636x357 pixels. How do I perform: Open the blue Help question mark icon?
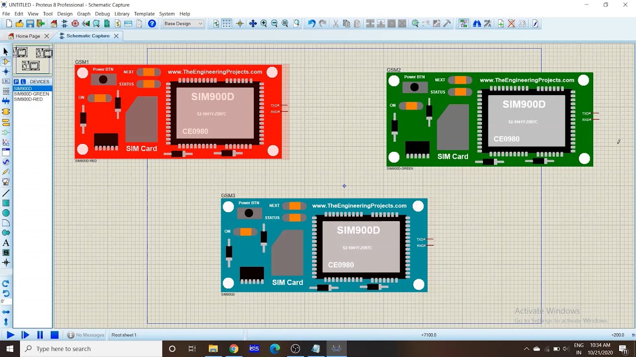pos(152,24)
